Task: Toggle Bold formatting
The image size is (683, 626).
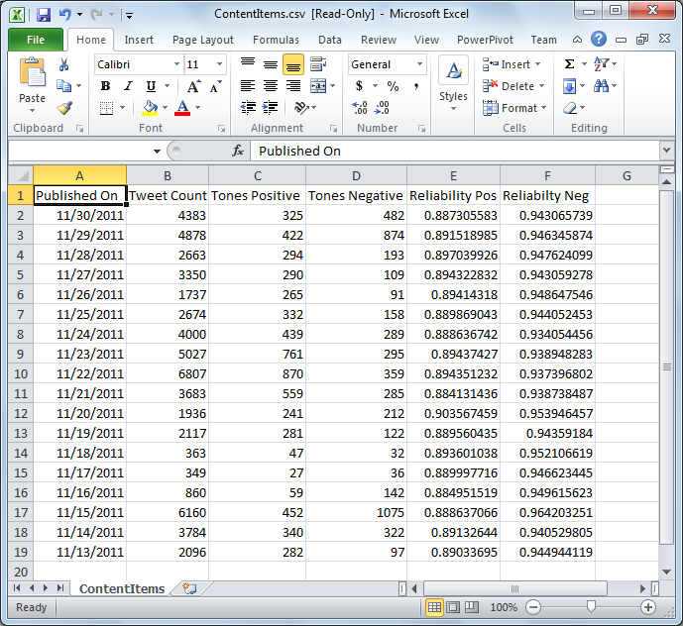Action: tap(105, 86)
